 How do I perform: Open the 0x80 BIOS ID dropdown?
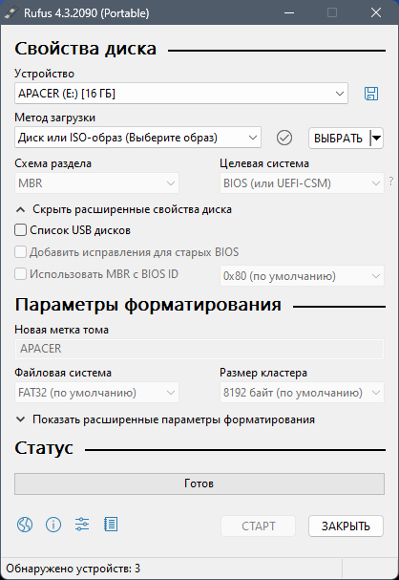[302, 276]
